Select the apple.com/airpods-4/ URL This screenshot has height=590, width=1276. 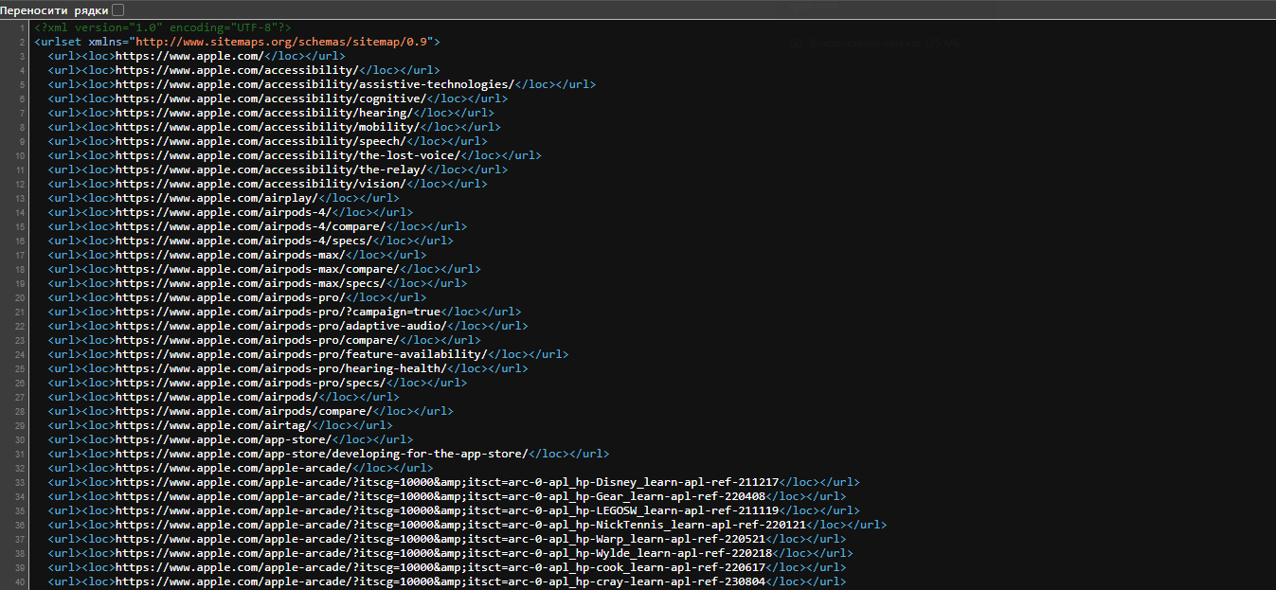224,212
